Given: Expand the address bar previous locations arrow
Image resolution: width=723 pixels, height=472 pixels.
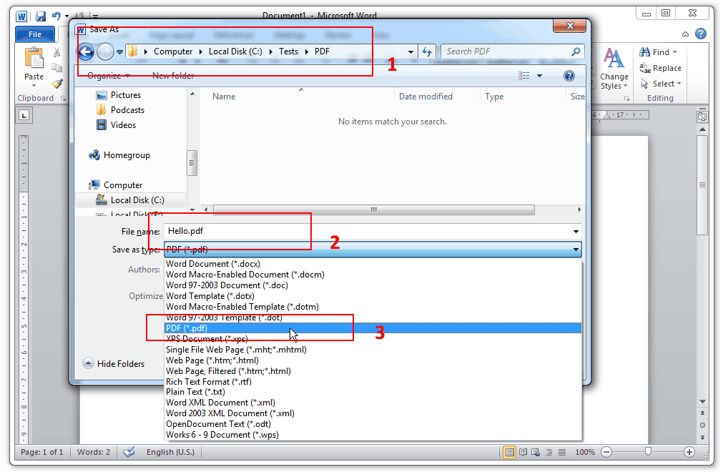Looking at the screenshot, I should tap(410, 52).
